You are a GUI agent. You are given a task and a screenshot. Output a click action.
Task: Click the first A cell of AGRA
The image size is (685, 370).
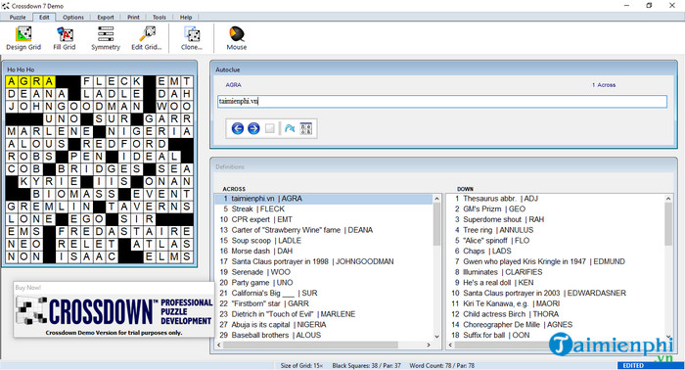click(x=12, y=81)
